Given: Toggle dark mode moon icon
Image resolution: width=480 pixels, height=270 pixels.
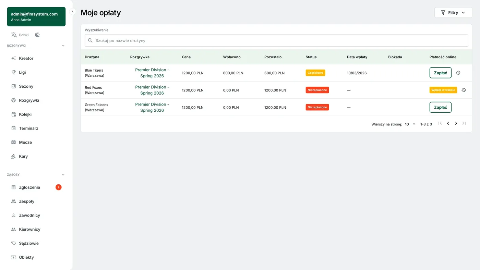Looking at the screenshot, I should pos(37,35).
